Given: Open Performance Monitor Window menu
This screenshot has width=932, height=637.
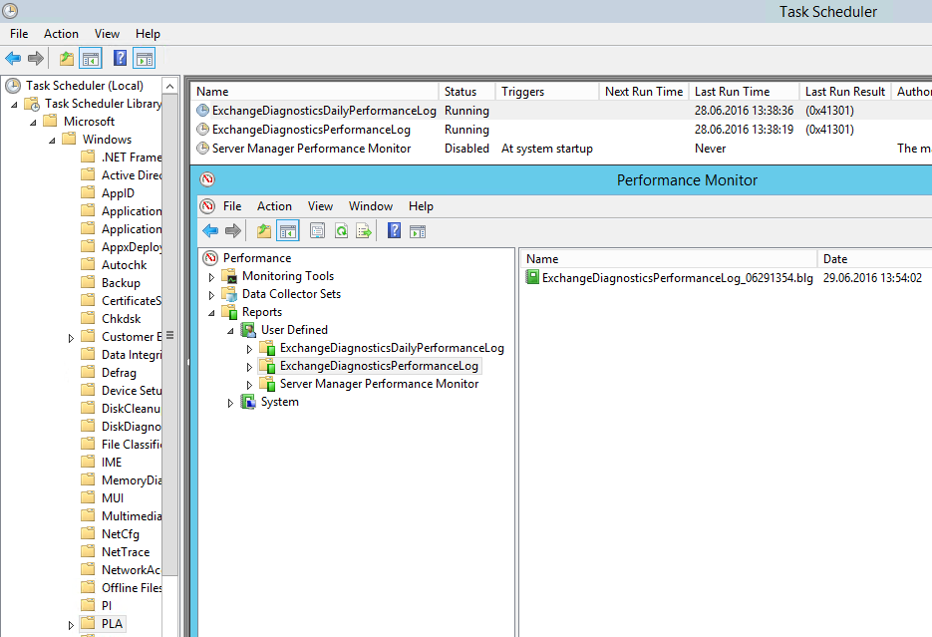Looking at the screenshot, I should pos(370,206).
